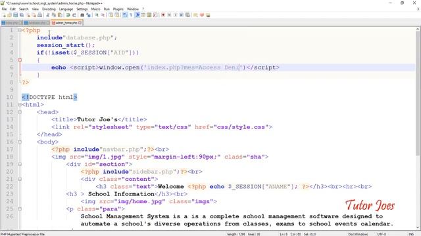Open the Encoding menu

point(49,9)
